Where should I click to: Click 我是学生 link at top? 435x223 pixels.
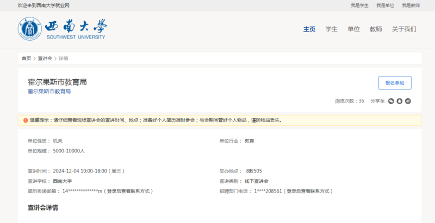[x=359, y=5]
